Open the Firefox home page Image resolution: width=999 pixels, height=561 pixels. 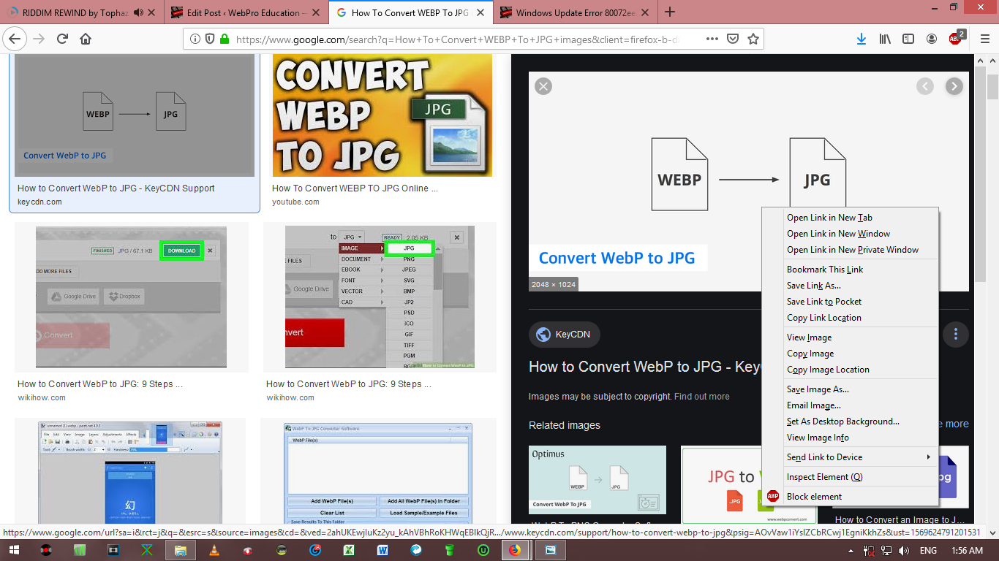pos(86,39)
